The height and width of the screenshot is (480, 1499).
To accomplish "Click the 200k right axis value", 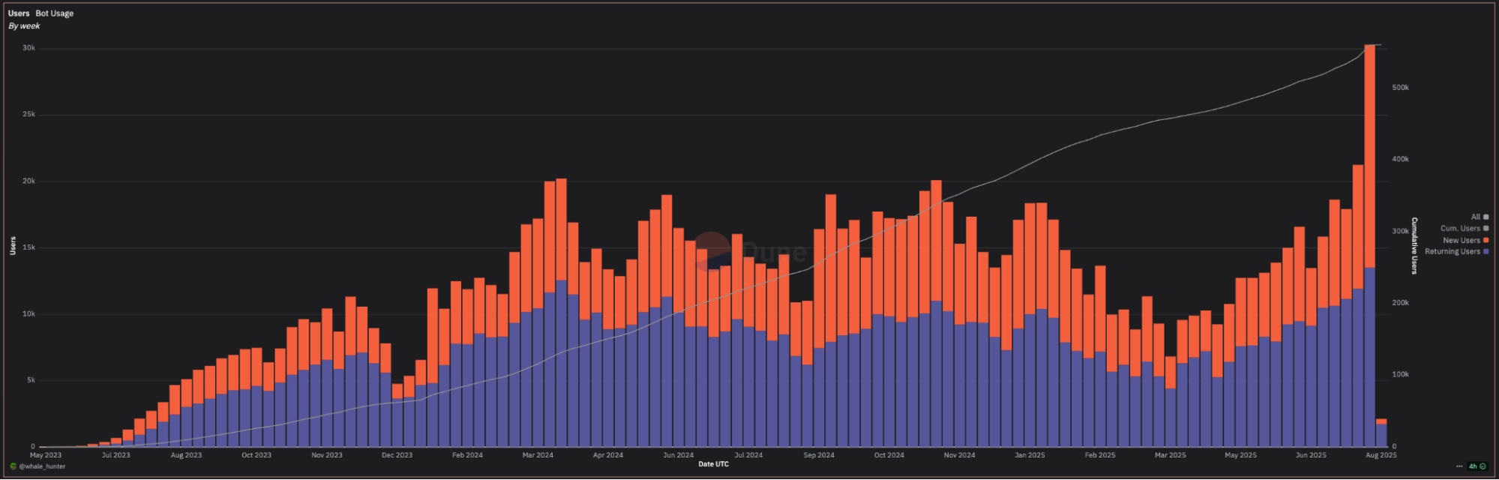I will tap(1400, 303).
